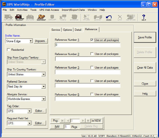Open the Activities menu
The height and width of the screenshot is (138, 159).
22,10
